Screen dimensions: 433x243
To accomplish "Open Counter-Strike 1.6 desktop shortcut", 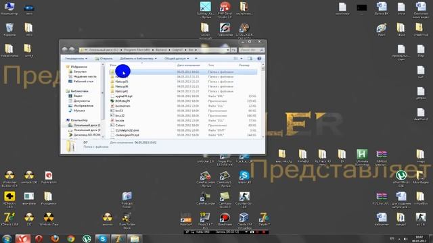I will [x=244, y=200].
